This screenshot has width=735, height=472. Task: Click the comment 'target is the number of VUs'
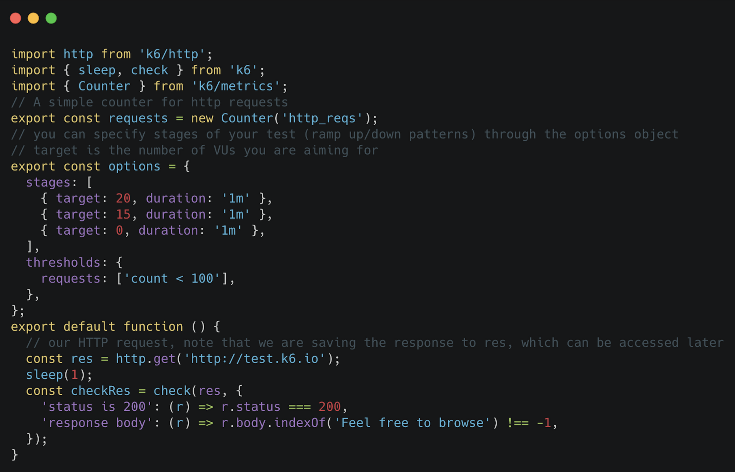click(194, 151)
